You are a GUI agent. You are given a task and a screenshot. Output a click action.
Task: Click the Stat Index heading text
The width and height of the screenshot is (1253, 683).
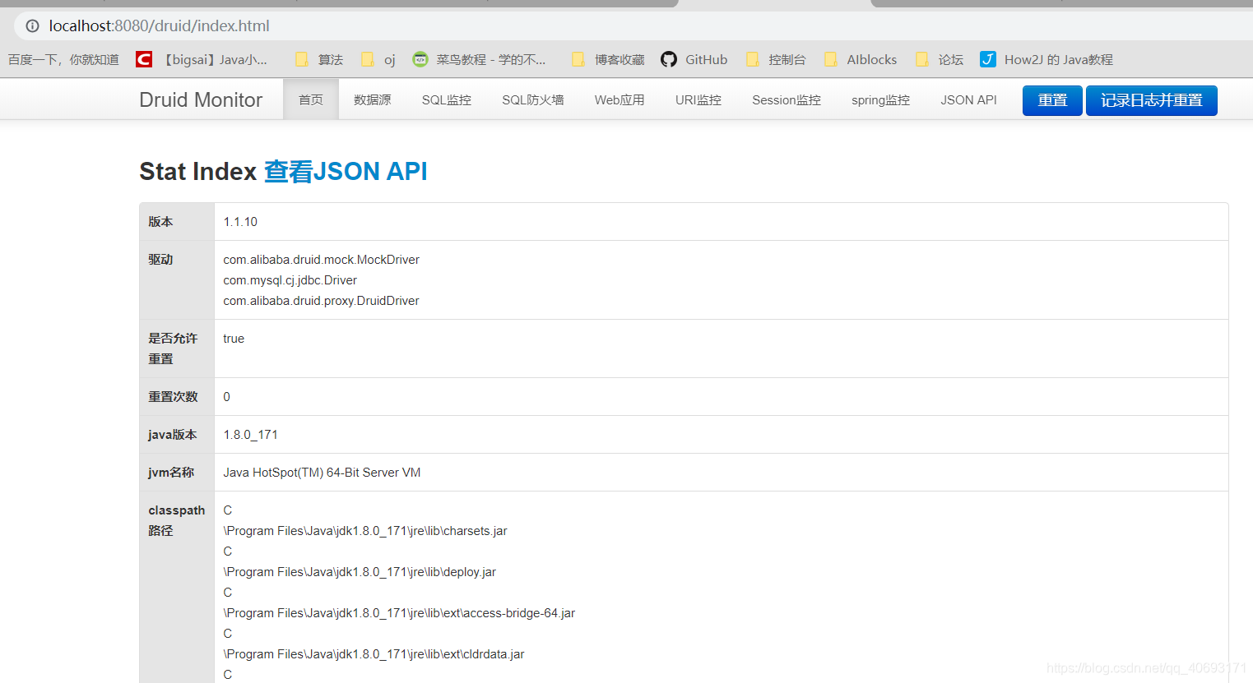(198, 171)
